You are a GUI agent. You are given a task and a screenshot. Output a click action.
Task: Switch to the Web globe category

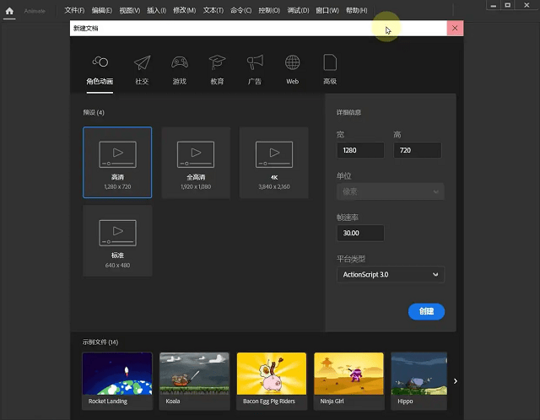click(292, 63)
